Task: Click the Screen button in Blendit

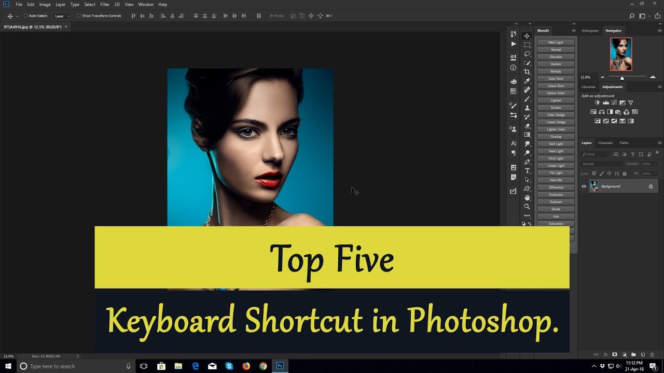Action: 556,108
